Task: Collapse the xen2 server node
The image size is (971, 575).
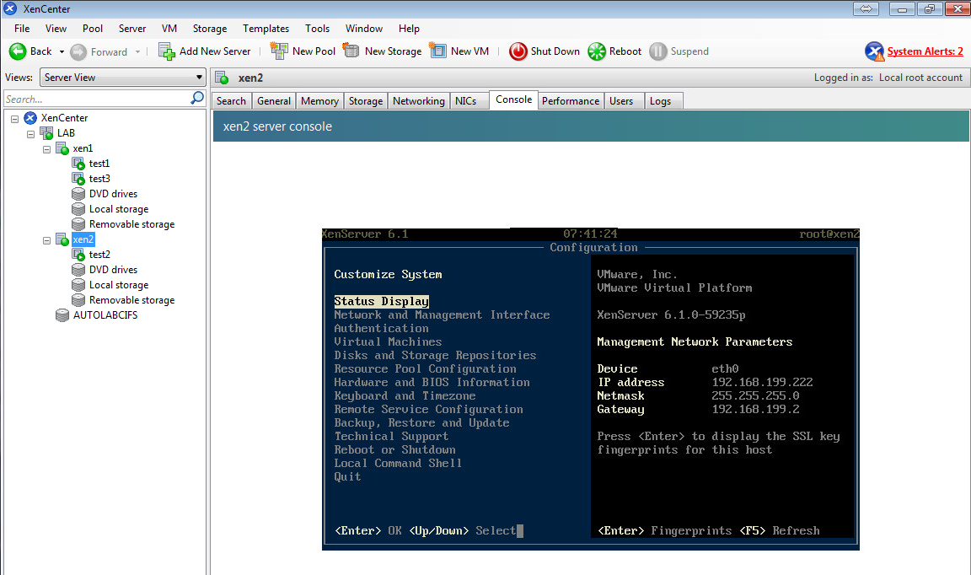Action: point(46,239)
